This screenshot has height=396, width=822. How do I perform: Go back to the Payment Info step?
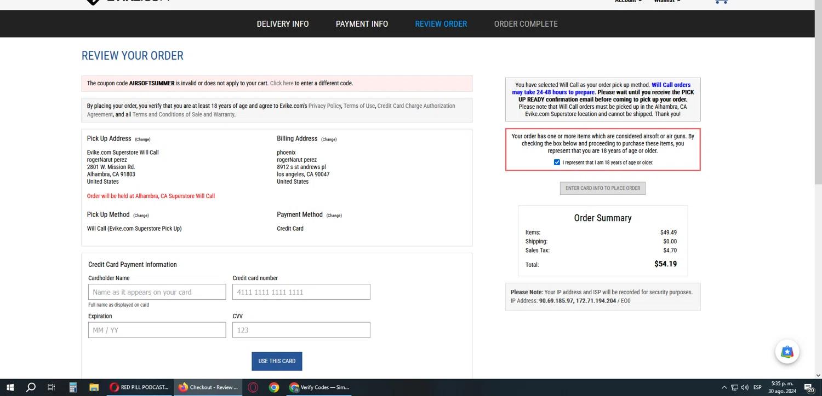click(x=362, y=24)
